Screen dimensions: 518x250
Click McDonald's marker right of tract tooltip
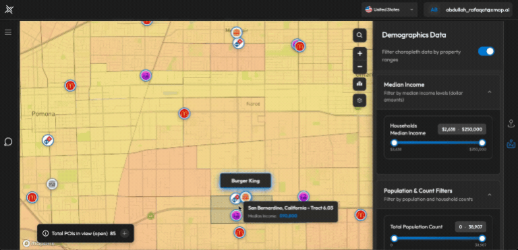point(361,215)
